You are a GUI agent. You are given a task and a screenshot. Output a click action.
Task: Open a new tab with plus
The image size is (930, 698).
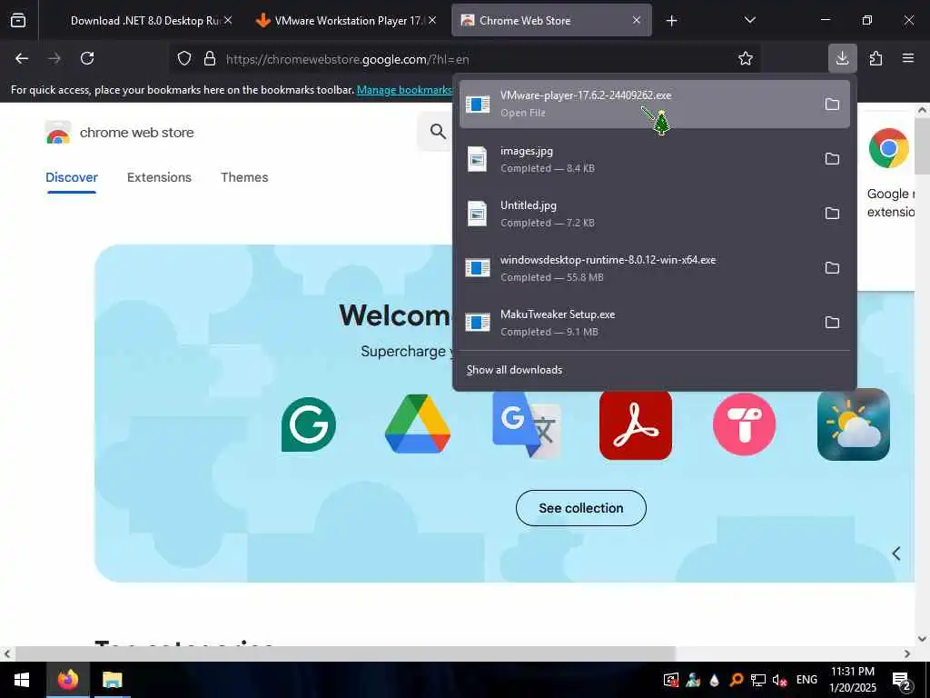pyautogui.click(x=671, y=21)
